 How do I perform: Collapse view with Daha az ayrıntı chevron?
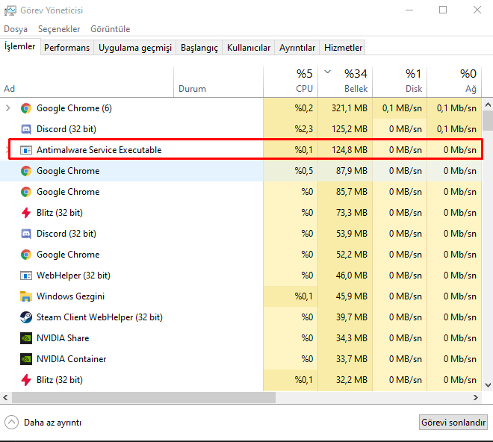coord(12,422)
